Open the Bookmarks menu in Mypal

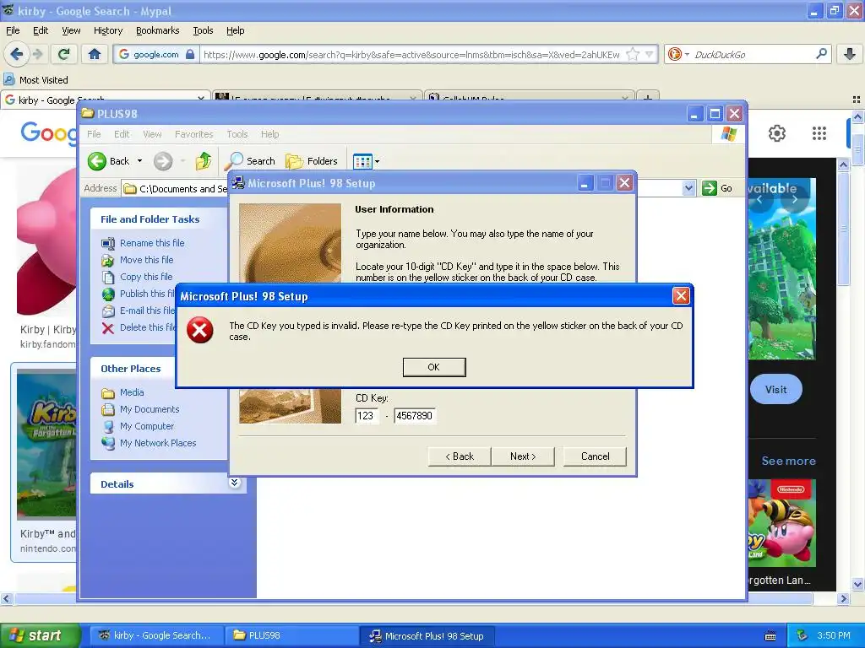(x=158, y=30)
